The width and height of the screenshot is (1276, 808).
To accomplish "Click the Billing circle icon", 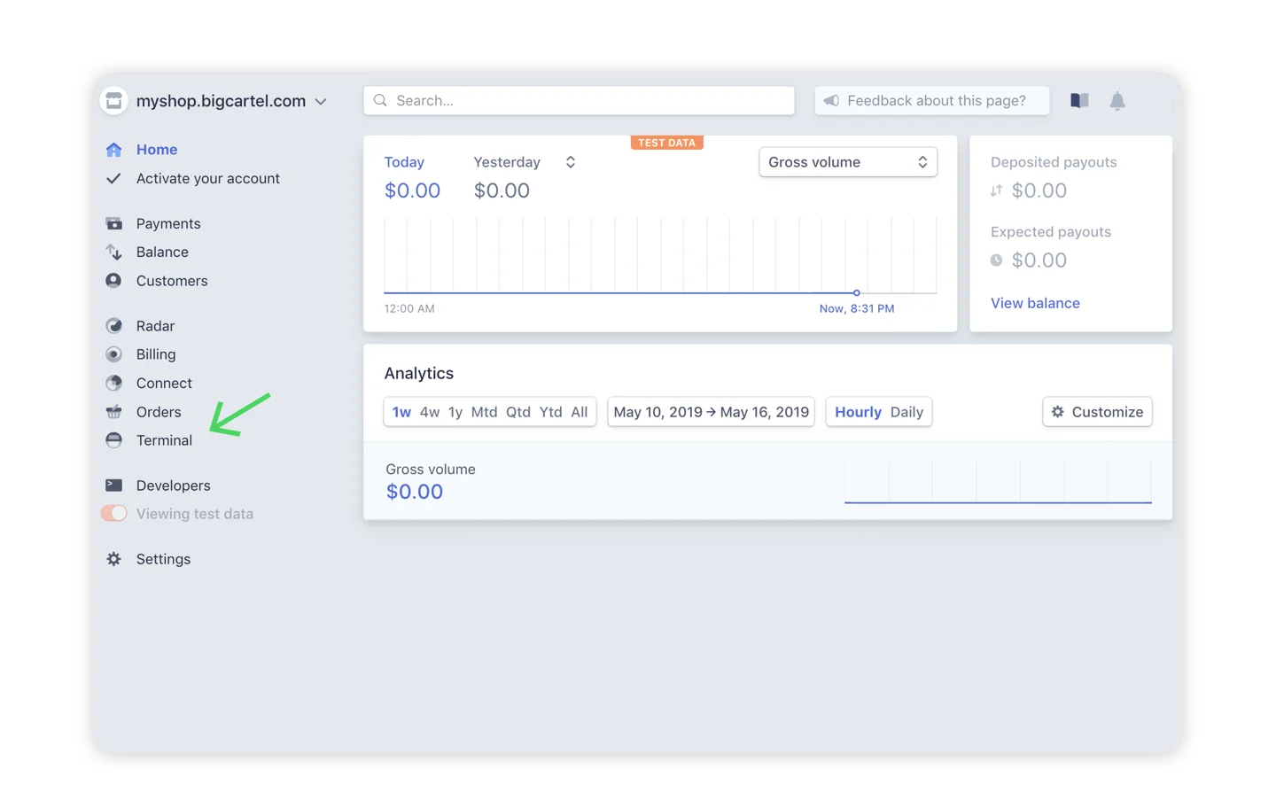I will pos(113,354).
